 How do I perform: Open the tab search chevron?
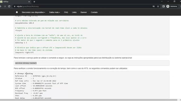pyautogui.click(x=162, y=1)
